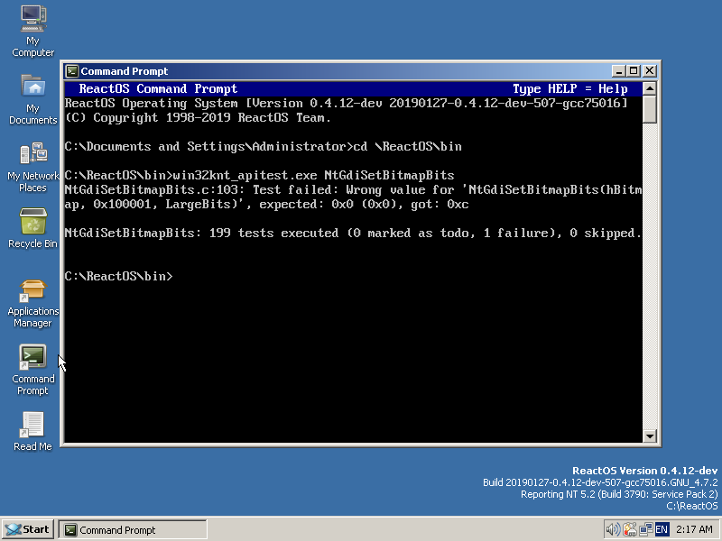Select the My Documents desktop icon
Viewport: 722px width, 541px height.
pyautogui.click(x=32, y=99)
